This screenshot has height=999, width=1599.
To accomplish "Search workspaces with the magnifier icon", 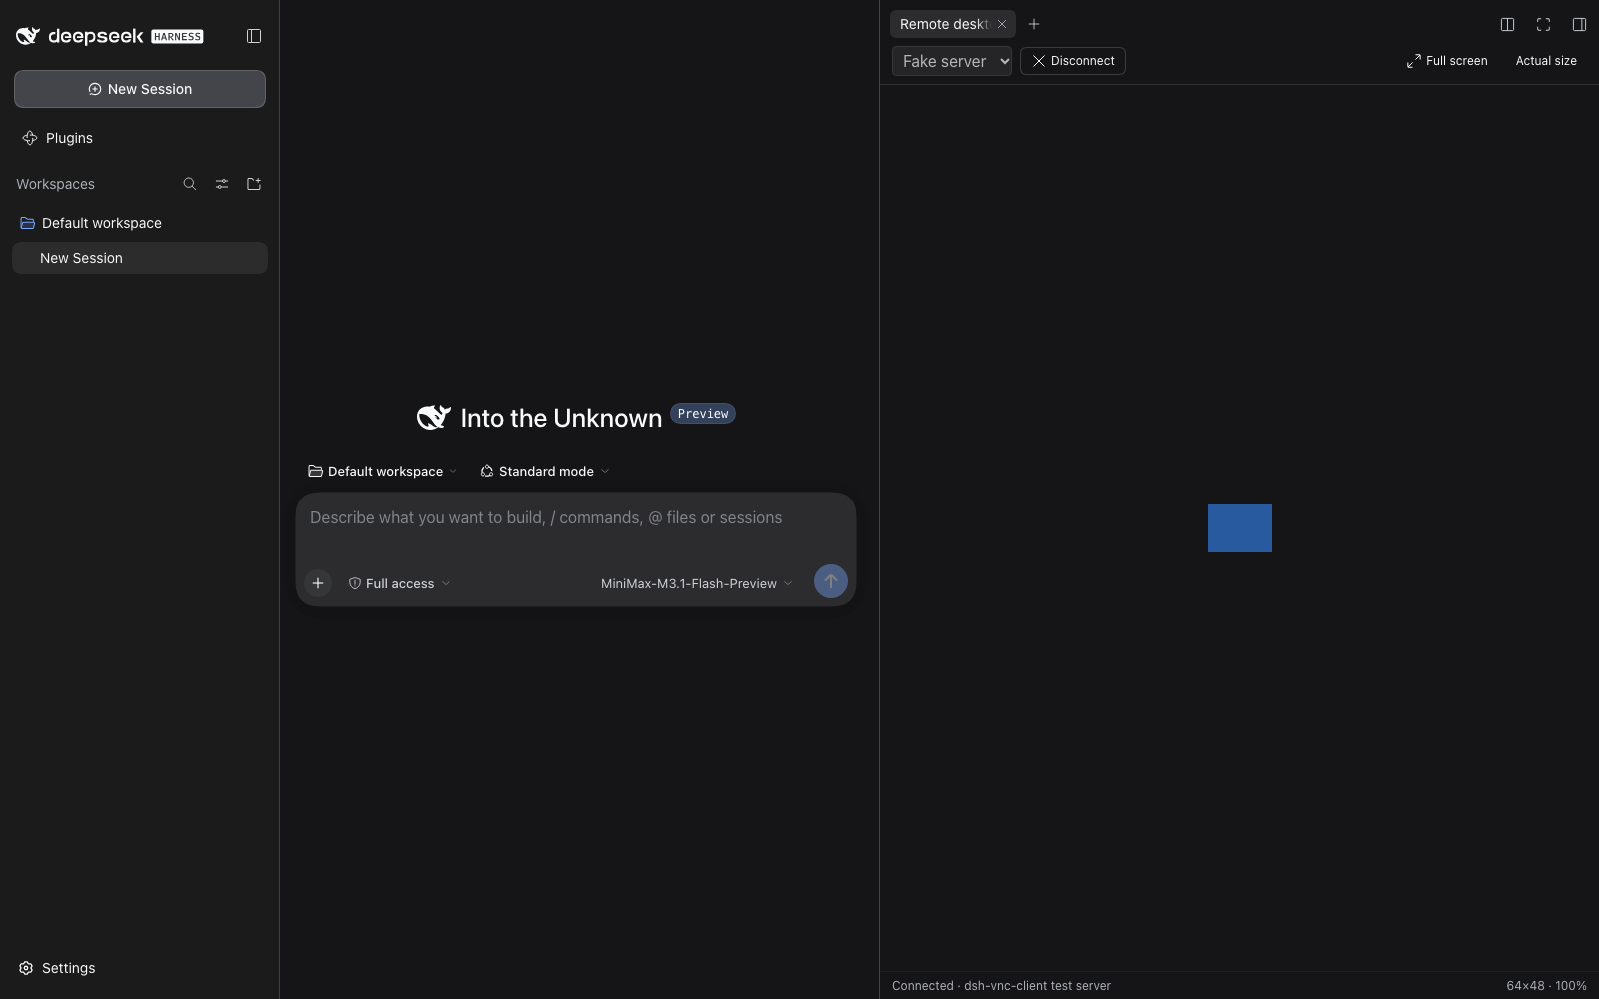I will pos(190,184).
